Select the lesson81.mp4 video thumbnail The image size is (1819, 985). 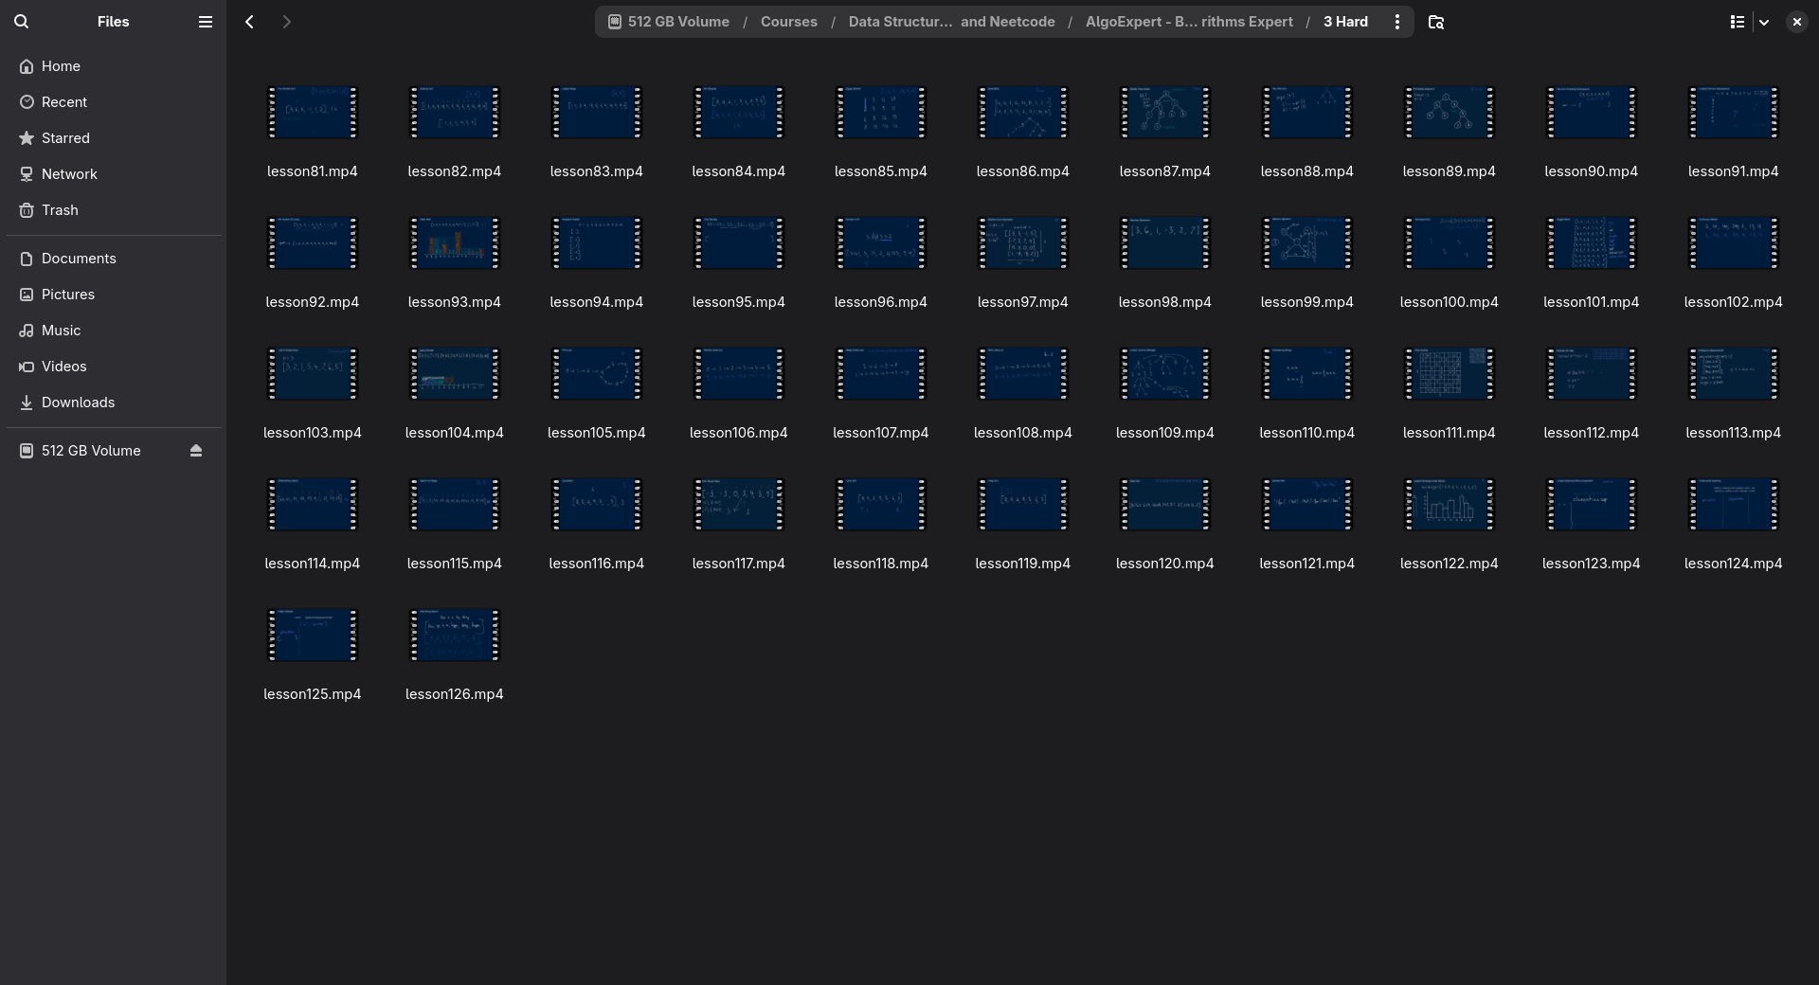312,113
